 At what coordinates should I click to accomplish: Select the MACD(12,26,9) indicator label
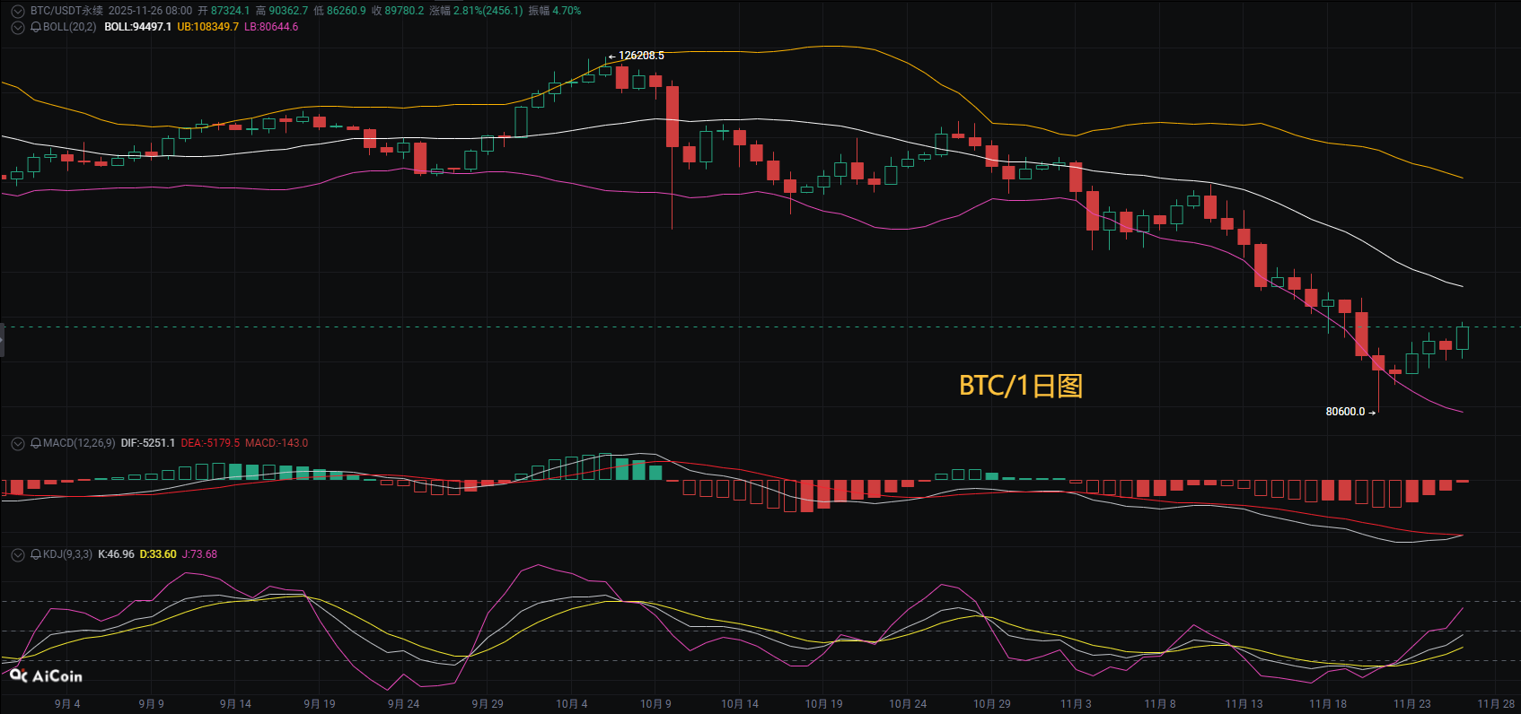click(x=79, y=443)
